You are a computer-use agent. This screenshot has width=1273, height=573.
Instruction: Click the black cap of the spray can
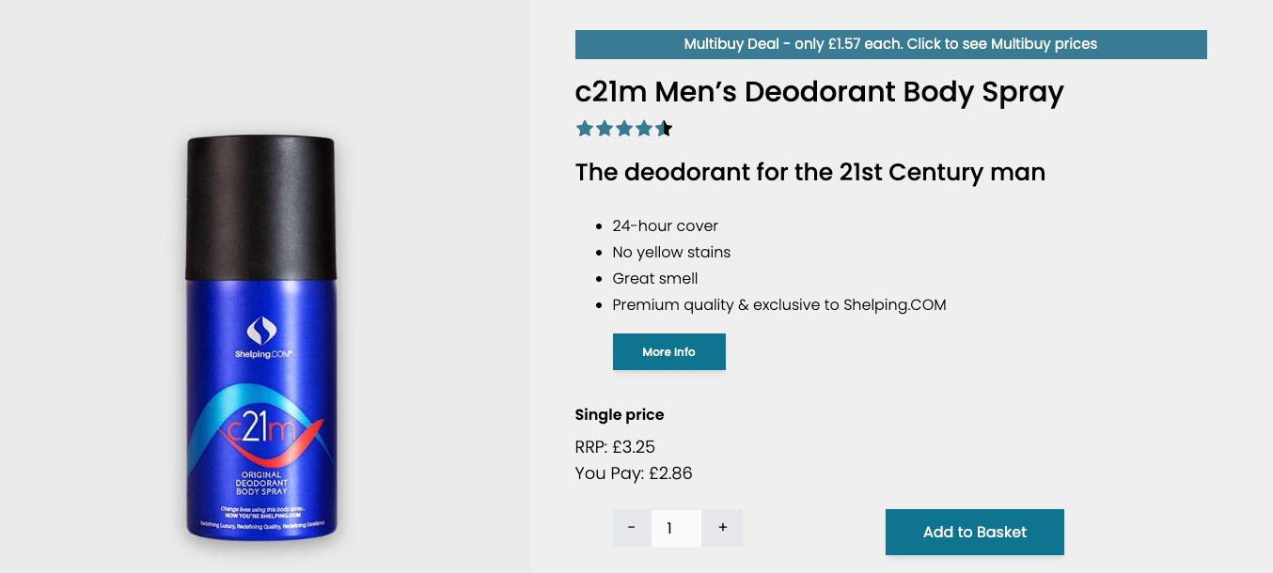[x=260, y=207]
